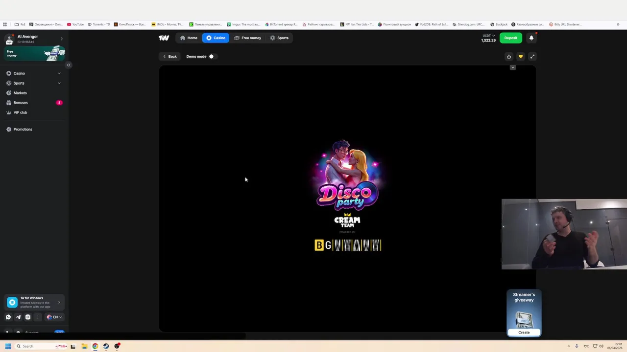
Task: Open the Imgur bookmark
Action: [243, 24]
